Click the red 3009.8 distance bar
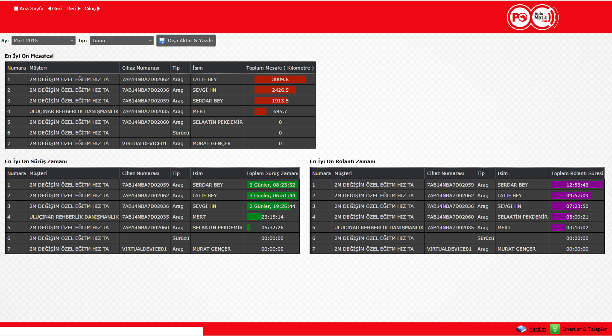 280,79
